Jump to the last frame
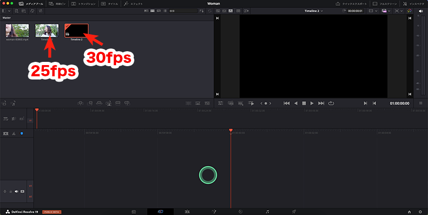The image size is (428, 215). pyautogui.click(x=322, y=103)
